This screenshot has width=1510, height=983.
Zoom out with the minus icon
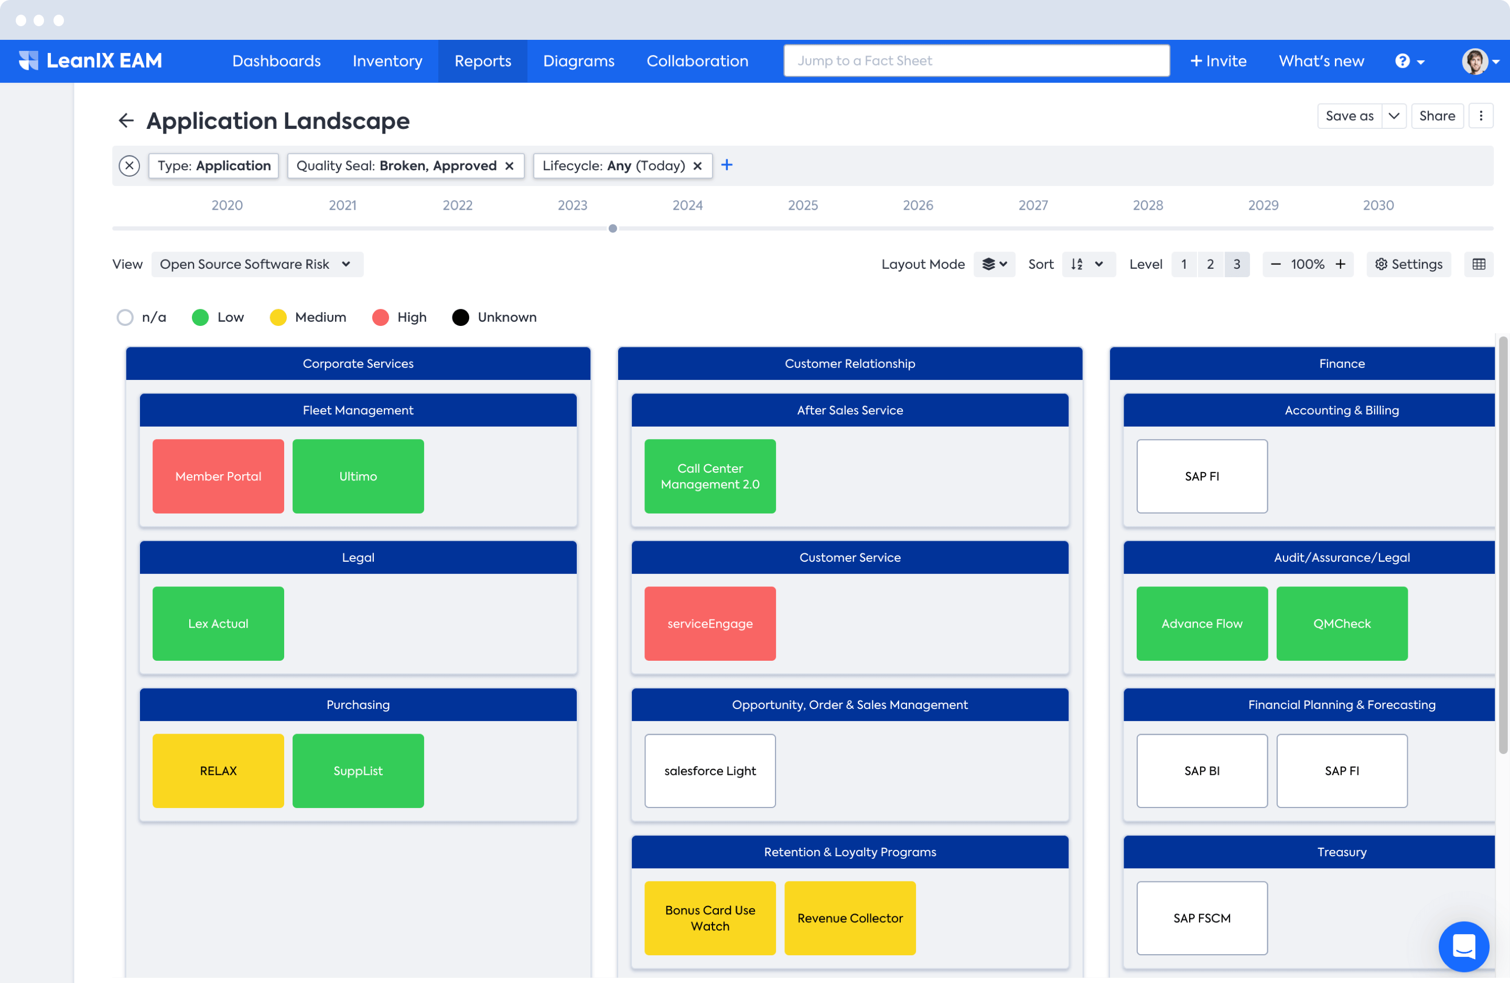[x=1275, y=264]
